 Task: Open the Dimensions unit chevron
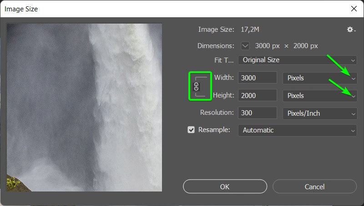(x=245, y=45)
